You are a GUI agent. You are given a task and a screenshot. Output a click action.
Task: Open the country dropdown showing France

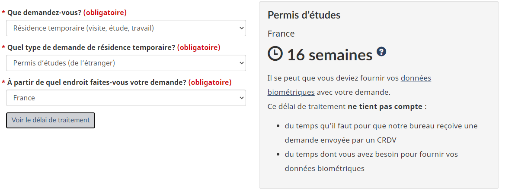coord(126,98)
